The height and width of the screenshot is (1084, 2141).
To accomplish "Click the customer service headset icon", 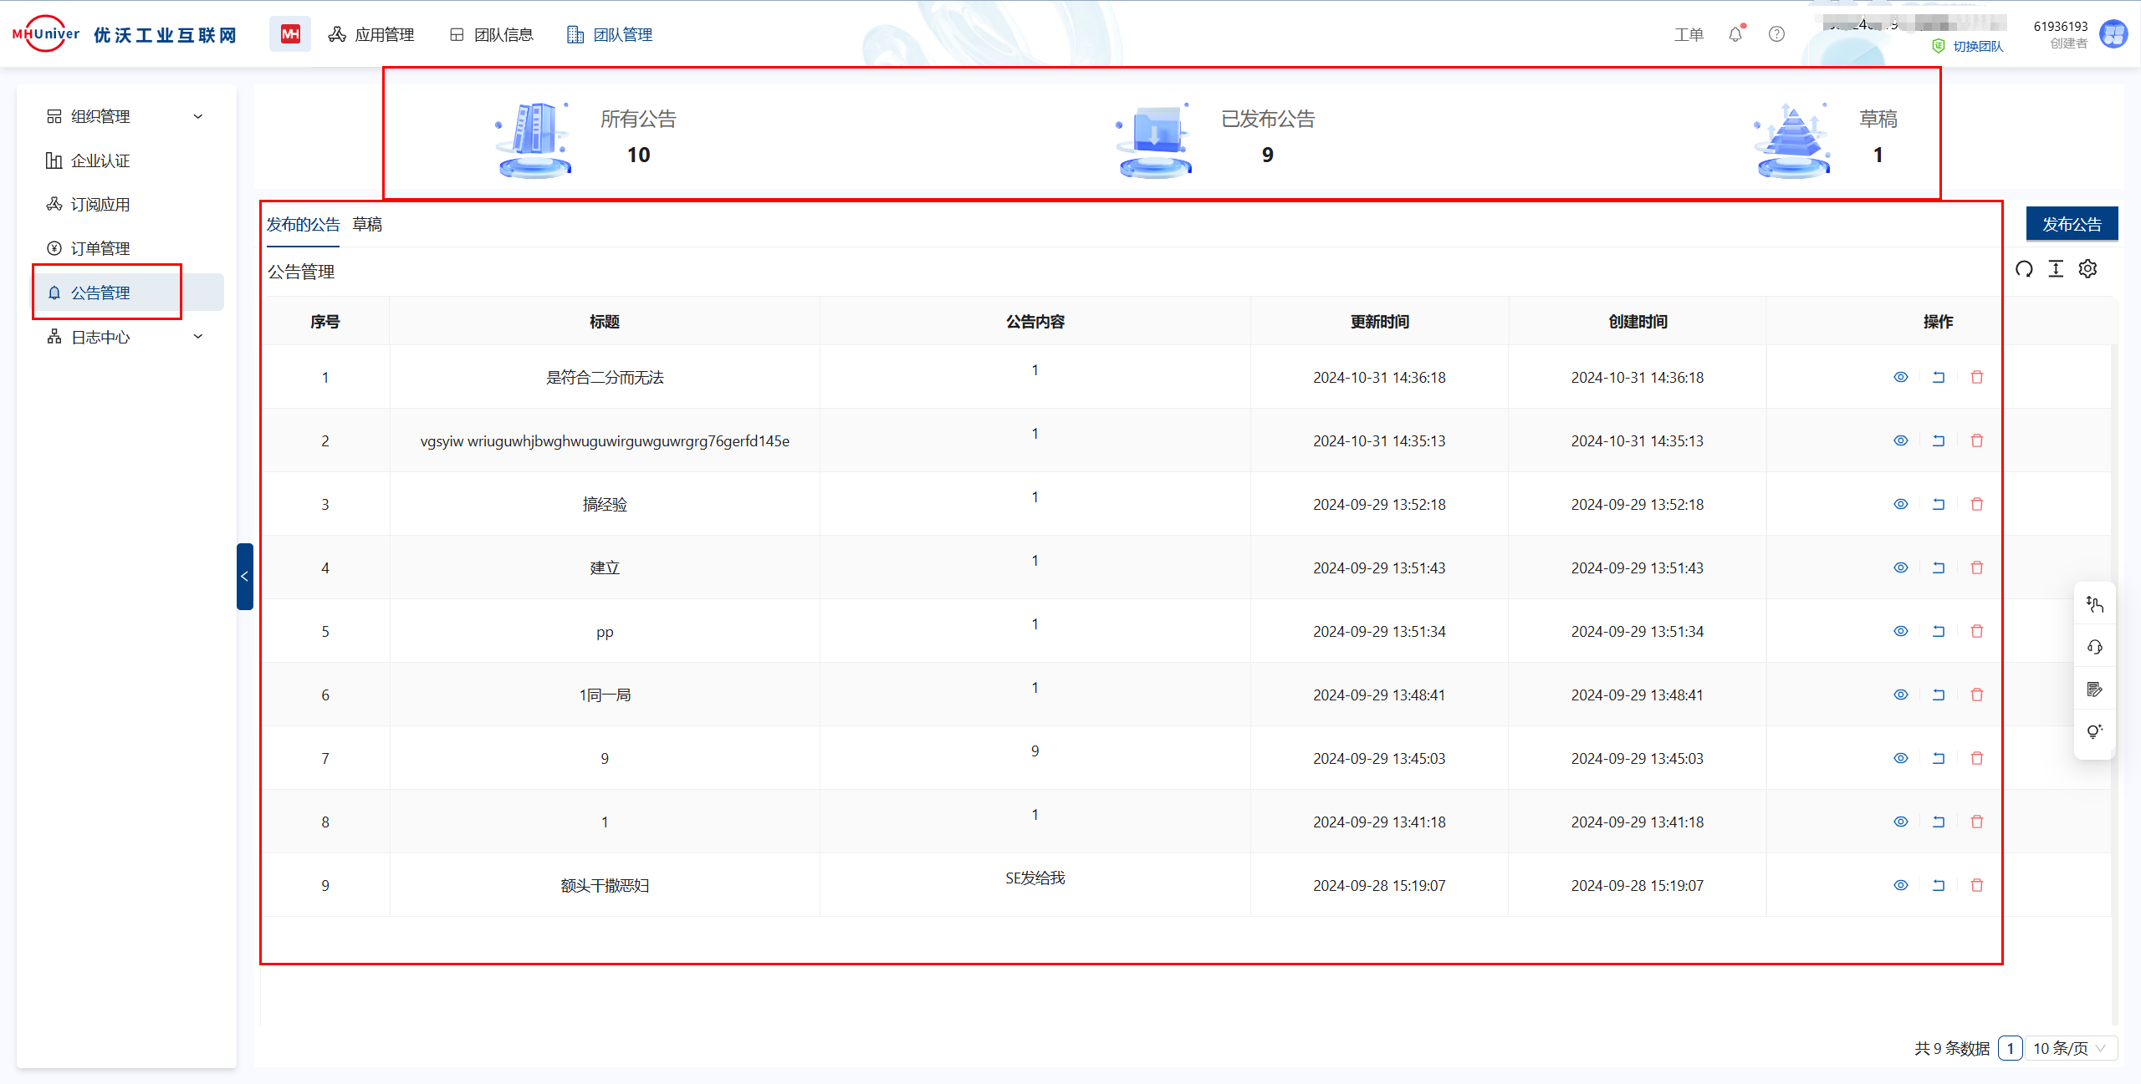I will 2095,648.
